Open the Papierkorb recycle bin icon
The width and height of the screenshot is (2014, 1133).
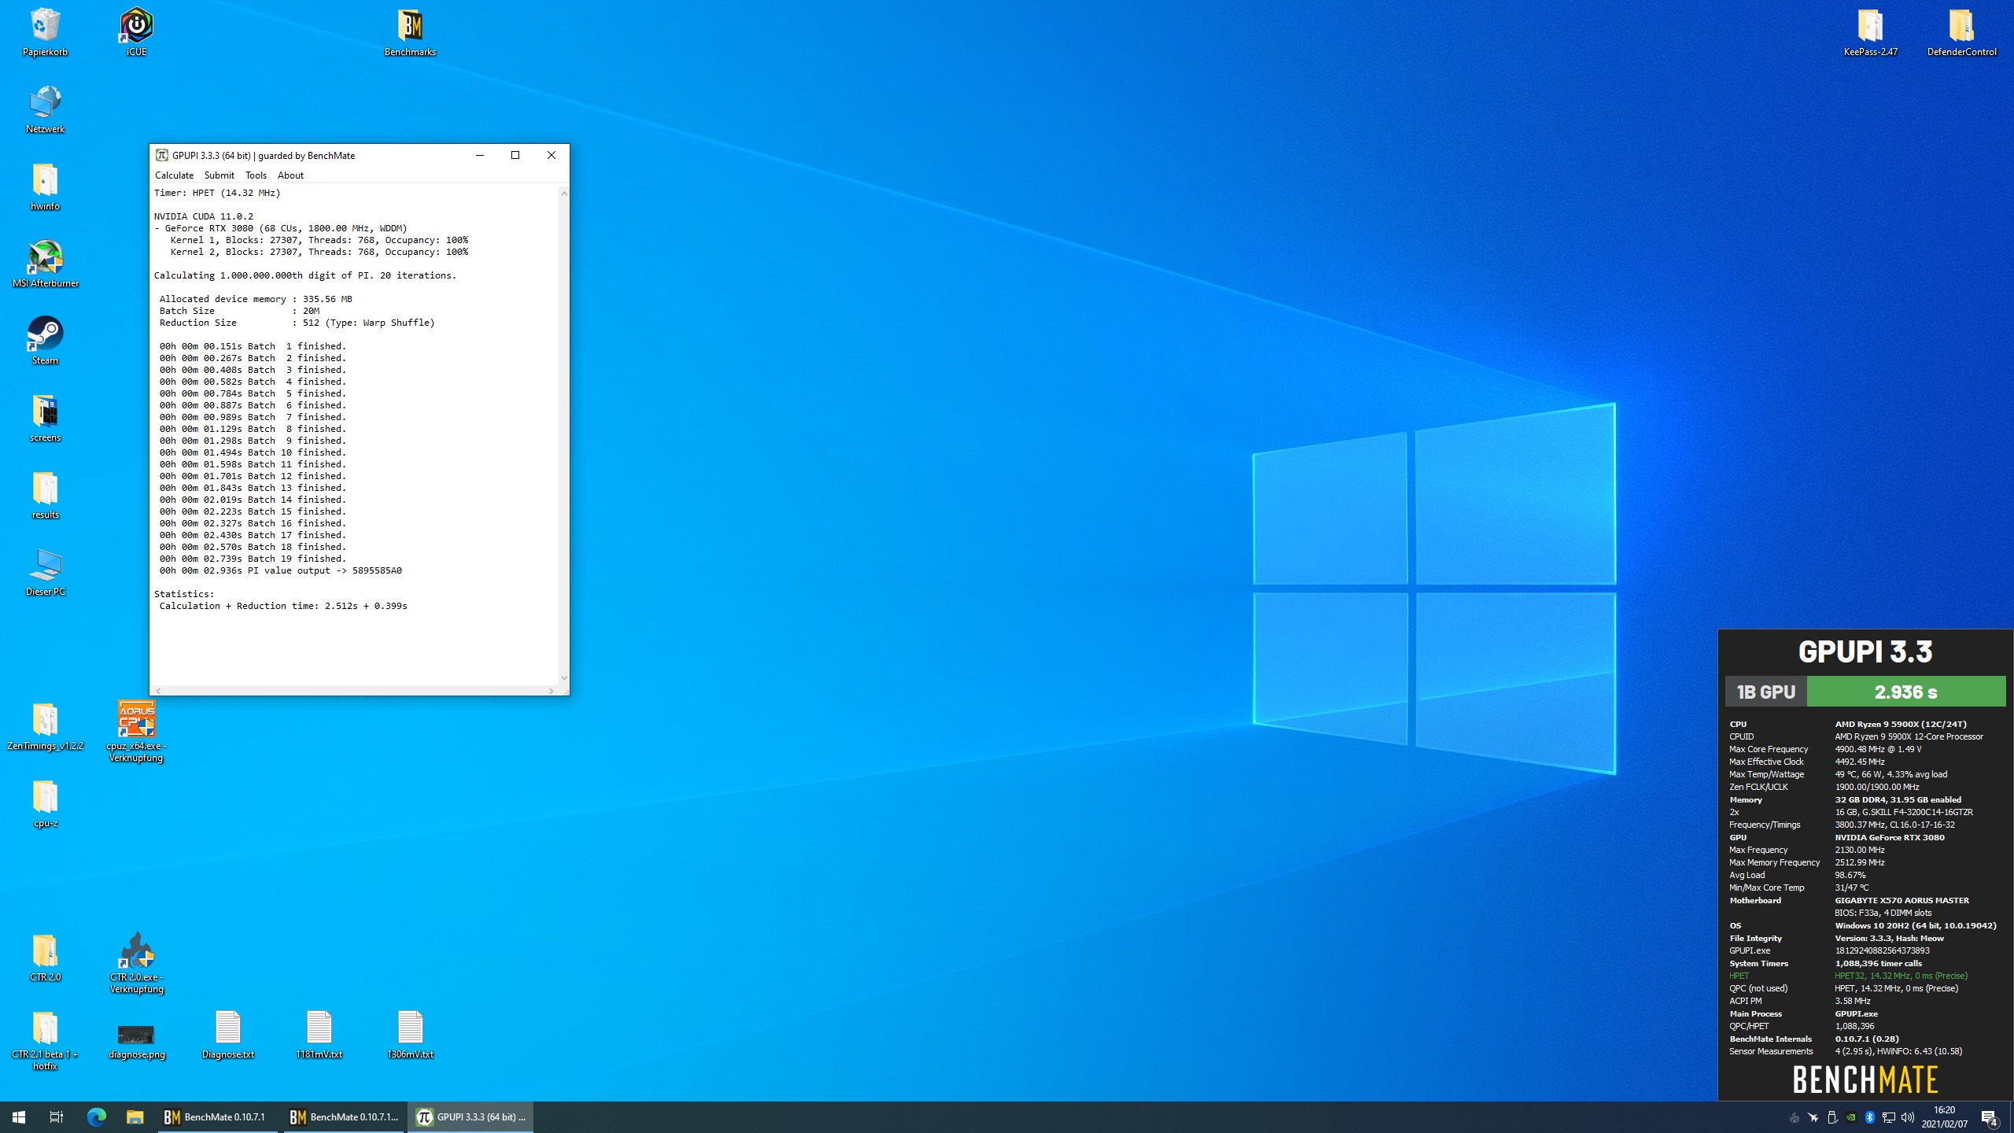[45, 31]
